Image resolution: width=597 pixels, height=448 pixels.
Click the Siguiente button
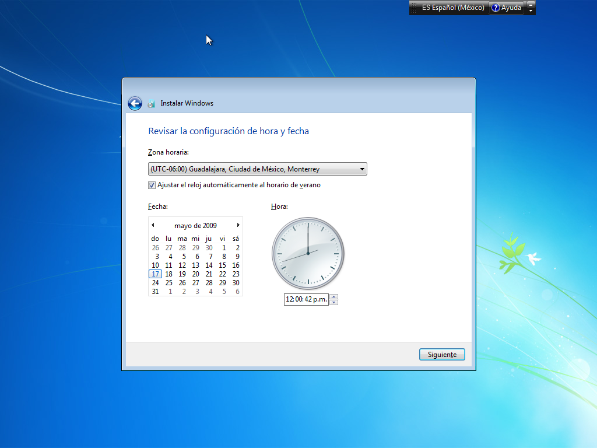tap(442, 354)
